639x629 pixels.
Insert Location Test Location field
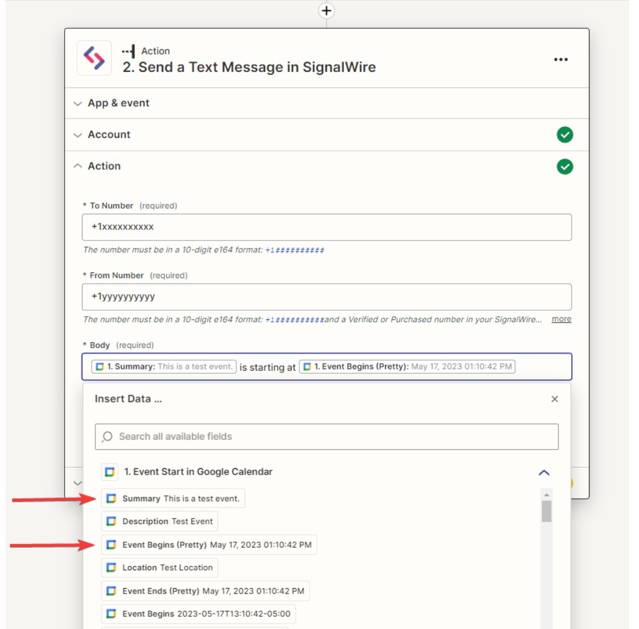pos(160,567)
